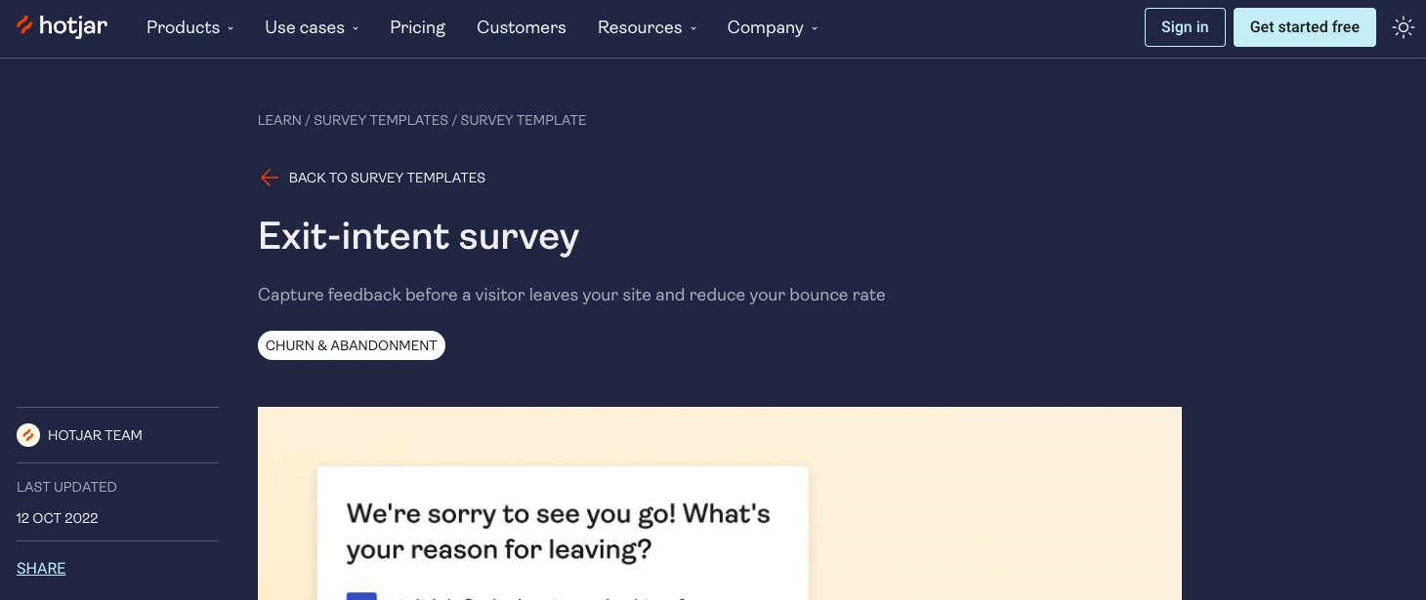Click the exit-intent survey preview image
The width and height of the screenshot is (1426, 600).
[719, 502]
